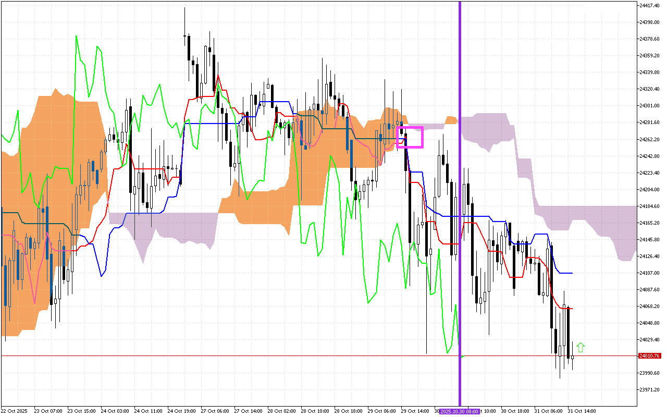Image resolution: width=667 pixels, height=417 pixels.
Task: Click the 23971.20 price scale label
Action: (649, 390)
